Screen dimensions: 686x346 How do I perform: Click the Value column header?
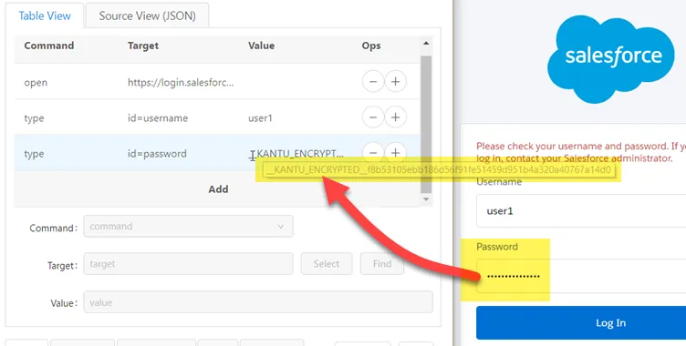261,46
